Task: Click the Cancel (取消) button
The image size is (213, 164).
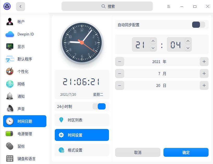Action: pos(138,152)
